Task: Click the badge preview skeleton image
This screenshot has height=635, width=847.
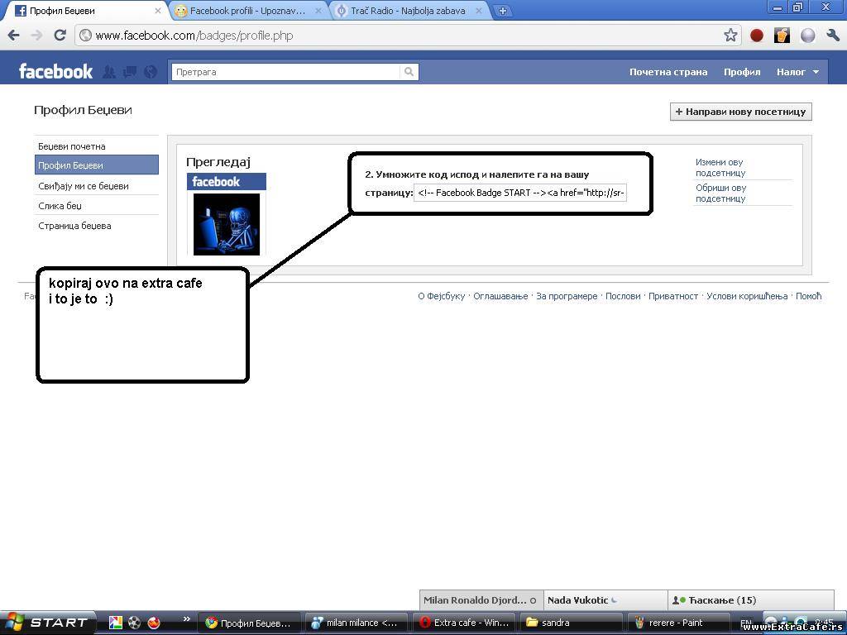Action: click(x=227, y=224)
